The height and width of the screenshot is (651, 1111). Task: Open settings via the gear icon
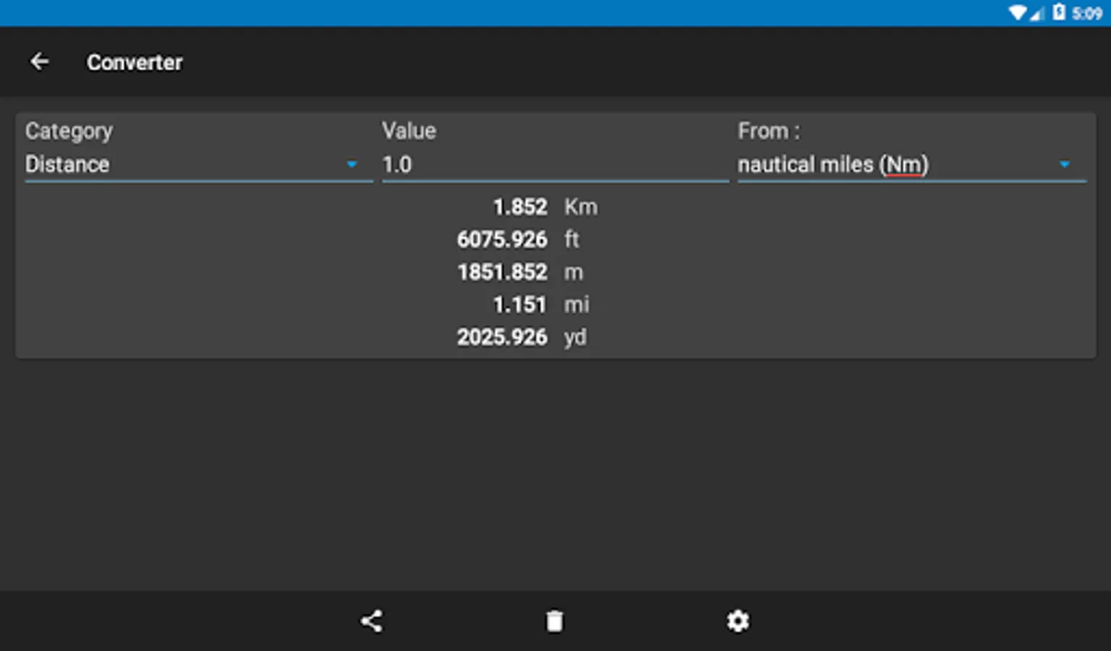coord(738,621)
